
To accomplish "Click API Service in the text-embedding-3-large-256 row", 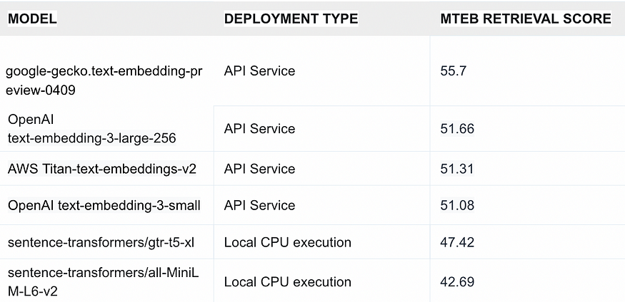I will (x=259, y=129).
